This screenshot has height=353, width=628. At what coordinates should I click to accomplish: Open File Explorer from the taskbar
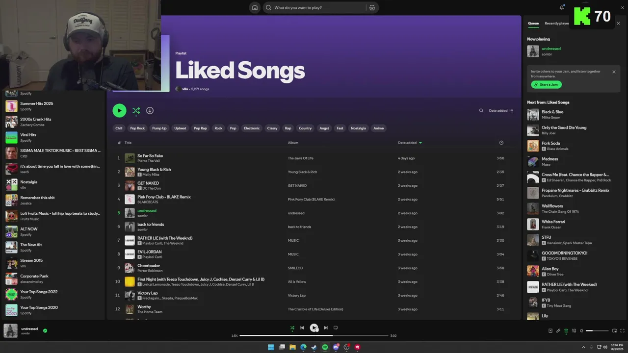pos(292,347)
